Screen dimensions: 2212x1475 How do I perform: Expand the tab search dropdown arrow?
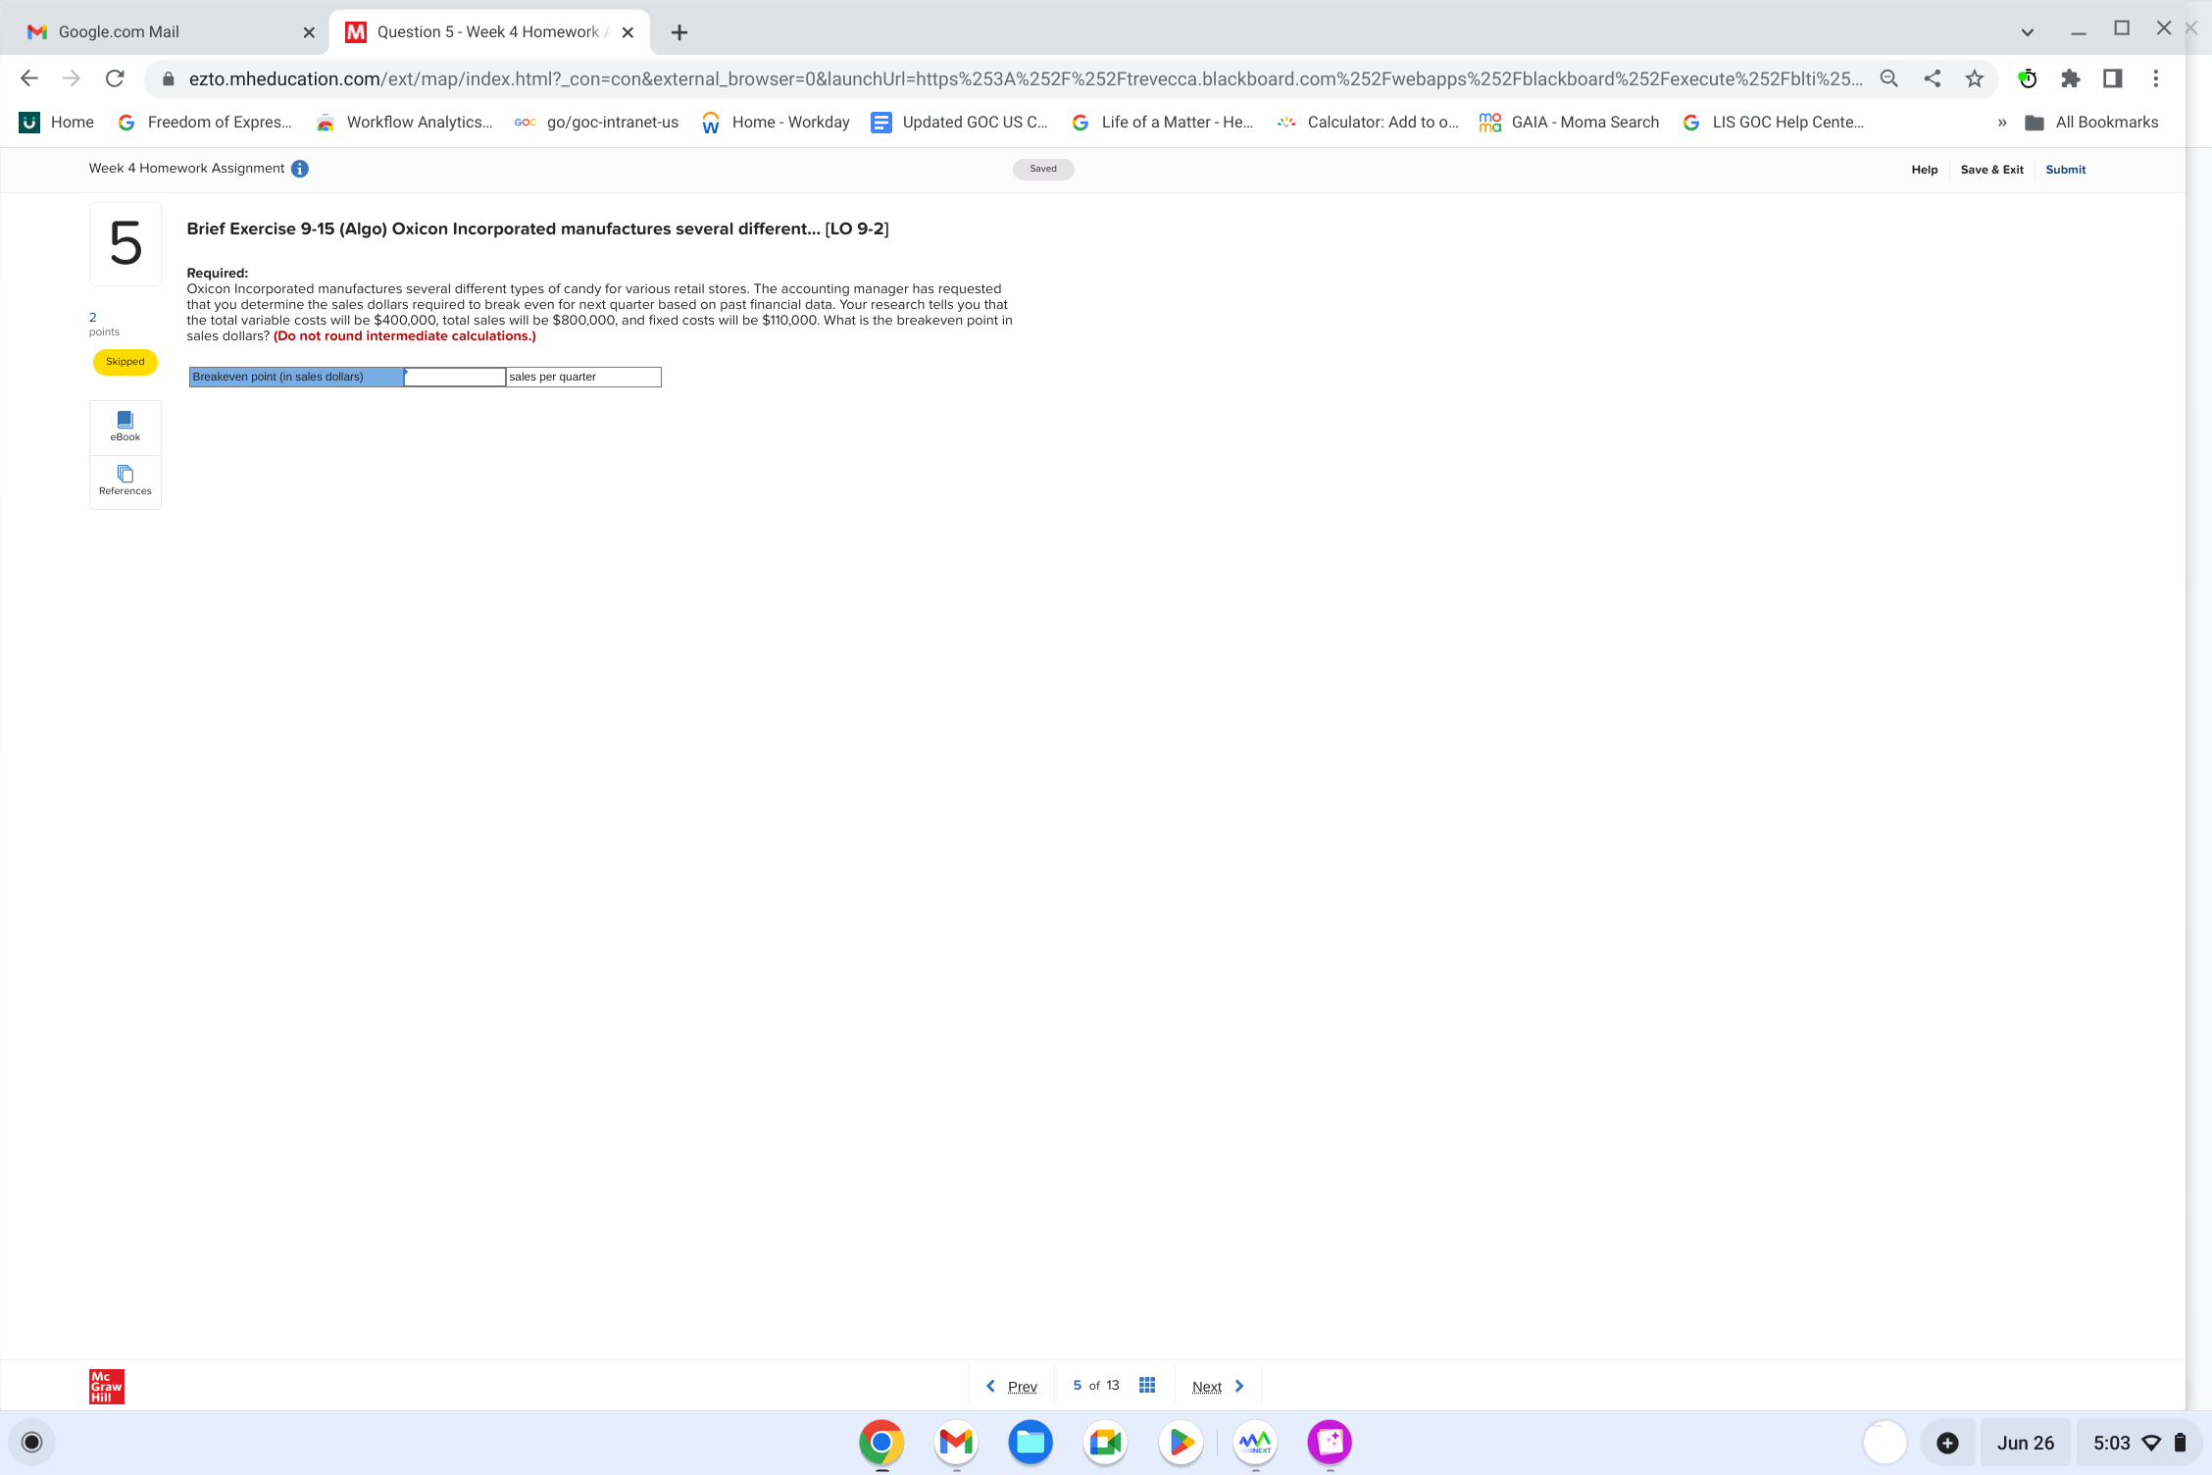point(2027,32)
